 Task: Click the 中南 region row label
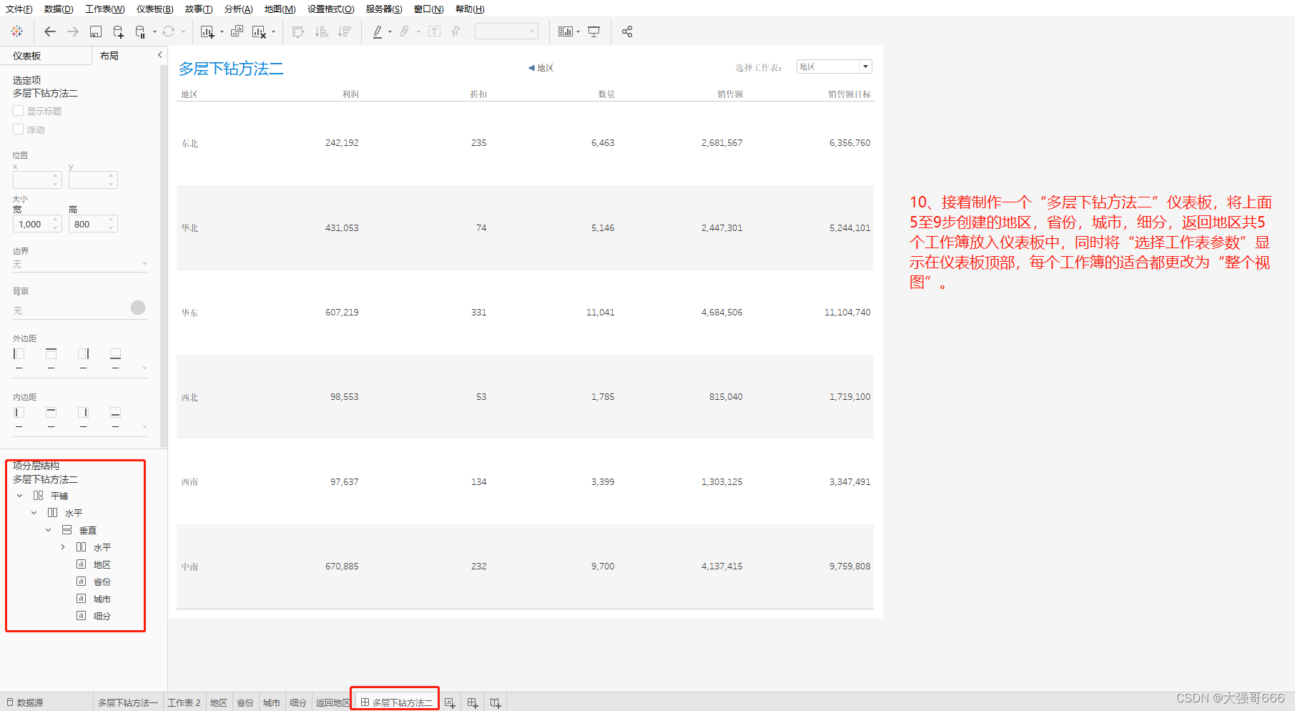(189, 567)
